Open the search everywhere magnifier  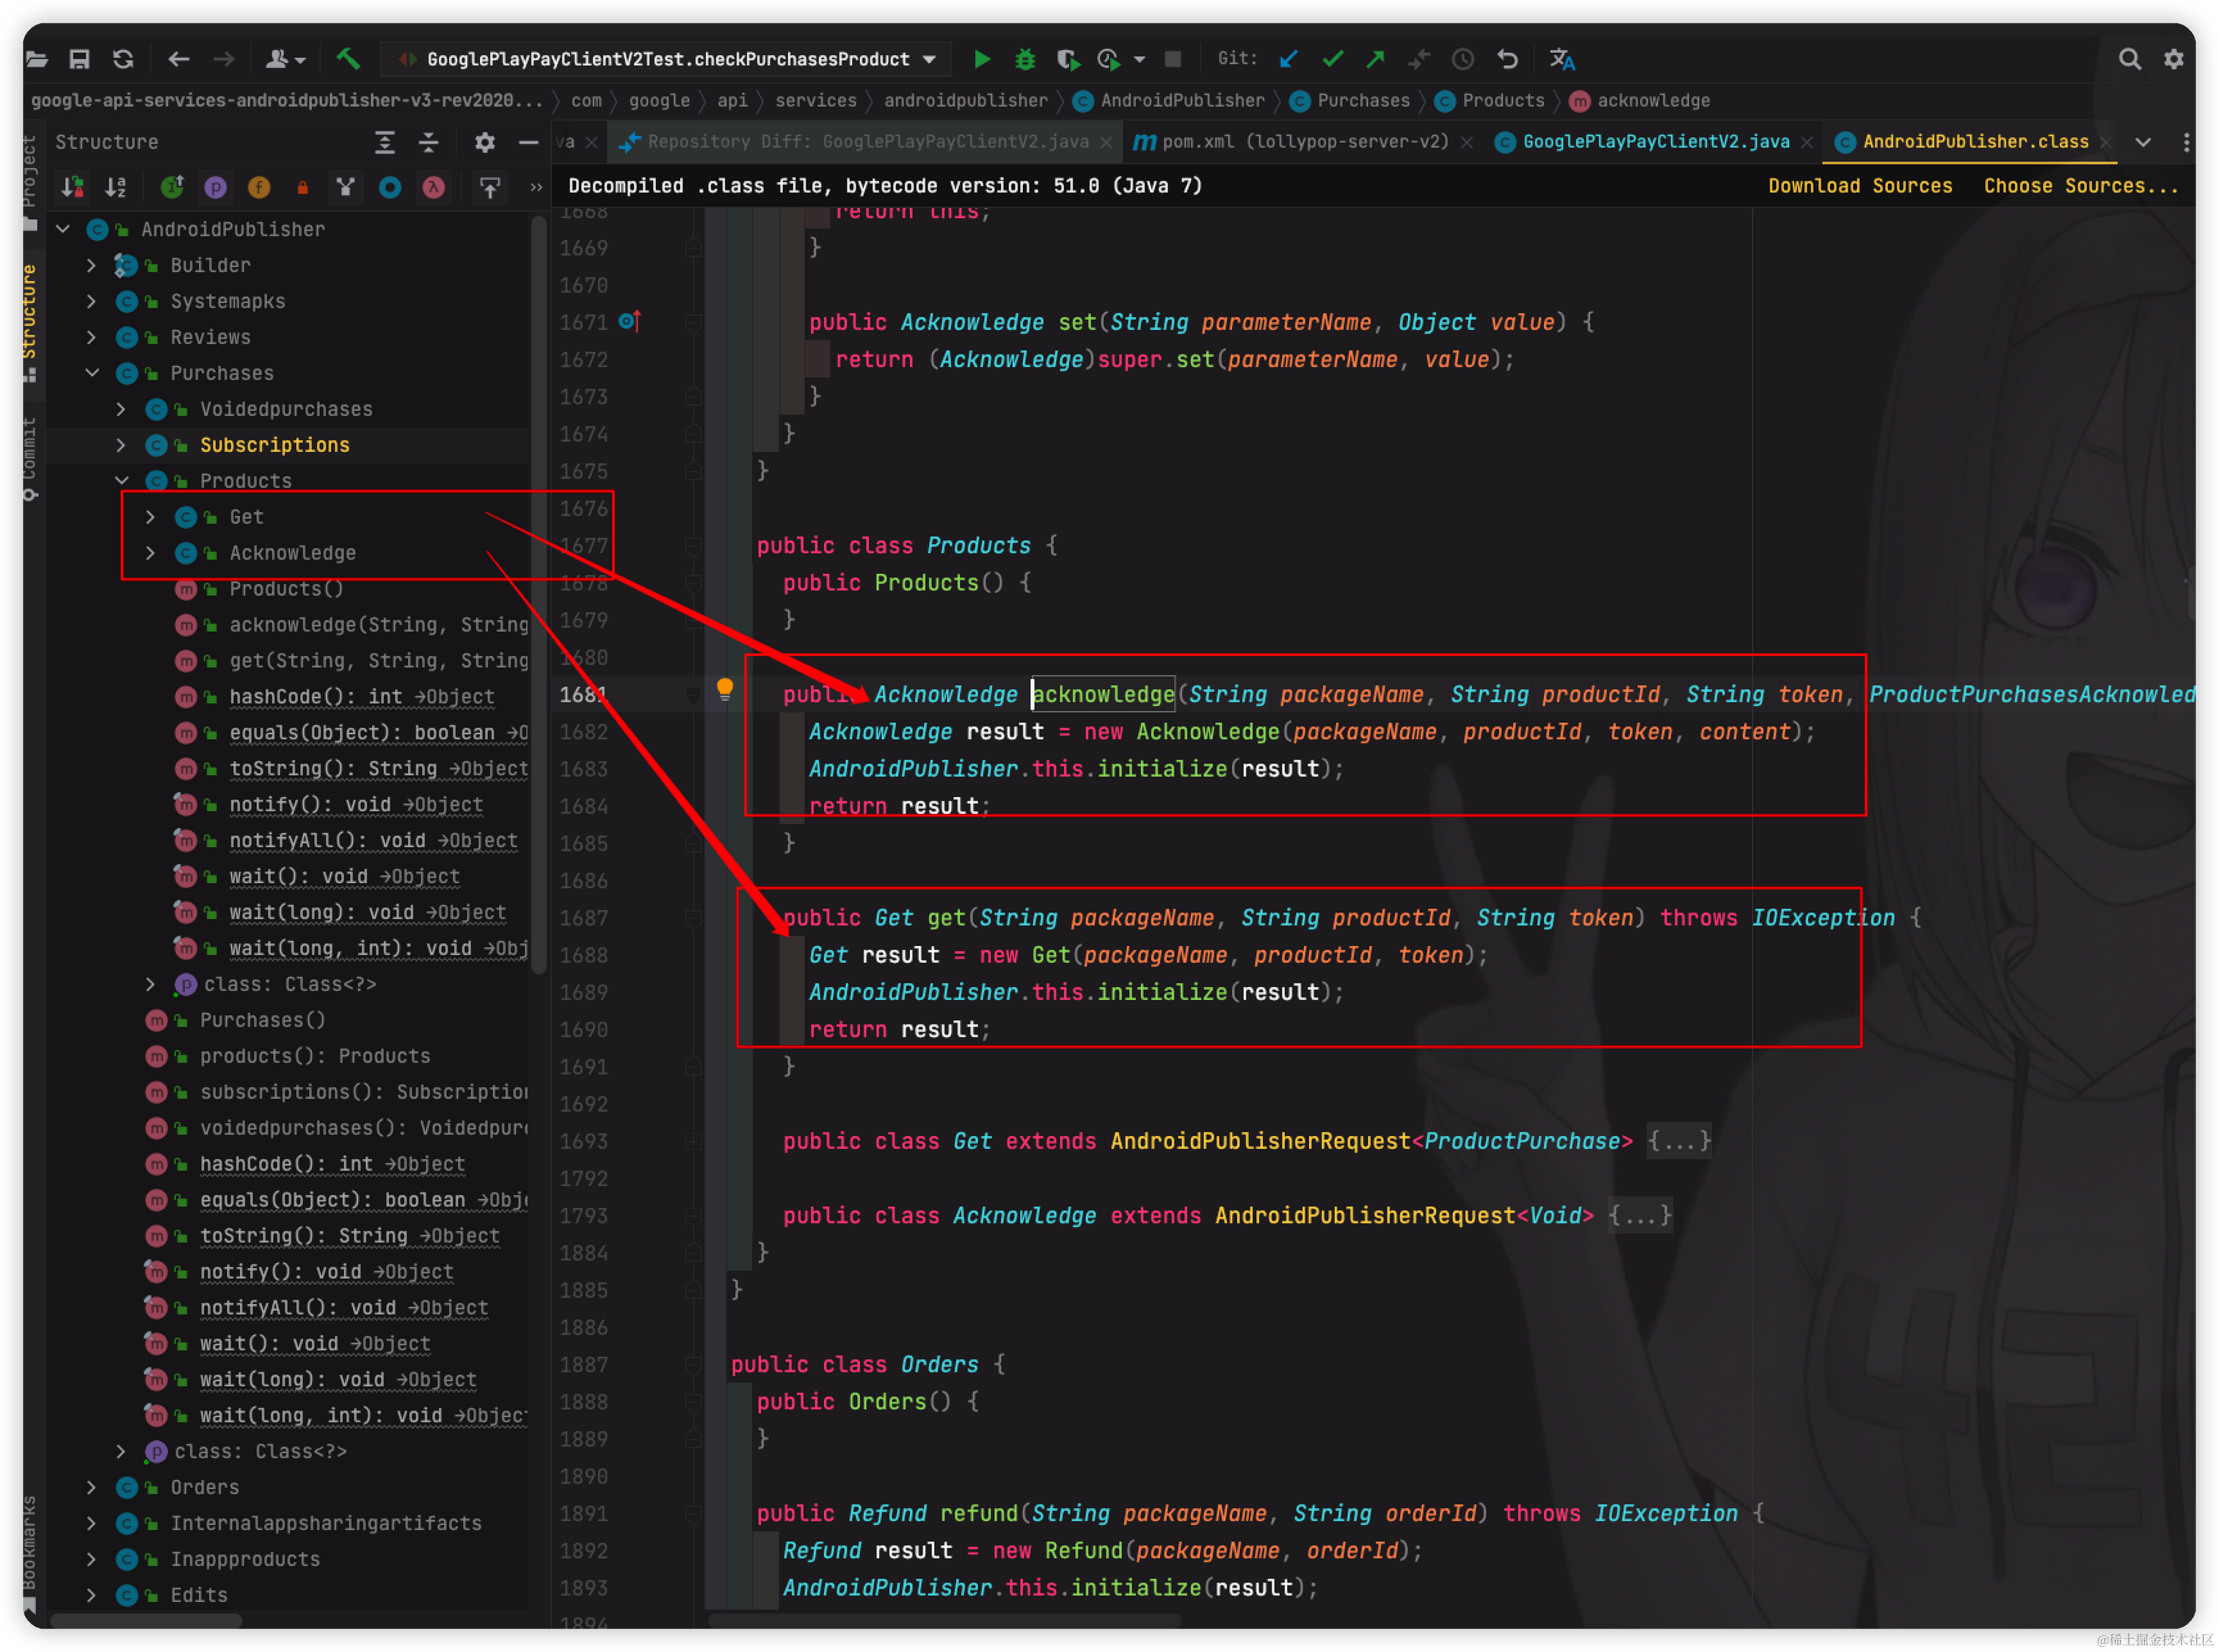click(2129, 59)
